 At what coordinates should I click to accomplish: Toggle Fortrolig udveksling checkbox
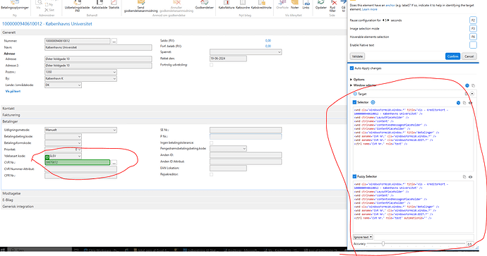coord(212,65)
